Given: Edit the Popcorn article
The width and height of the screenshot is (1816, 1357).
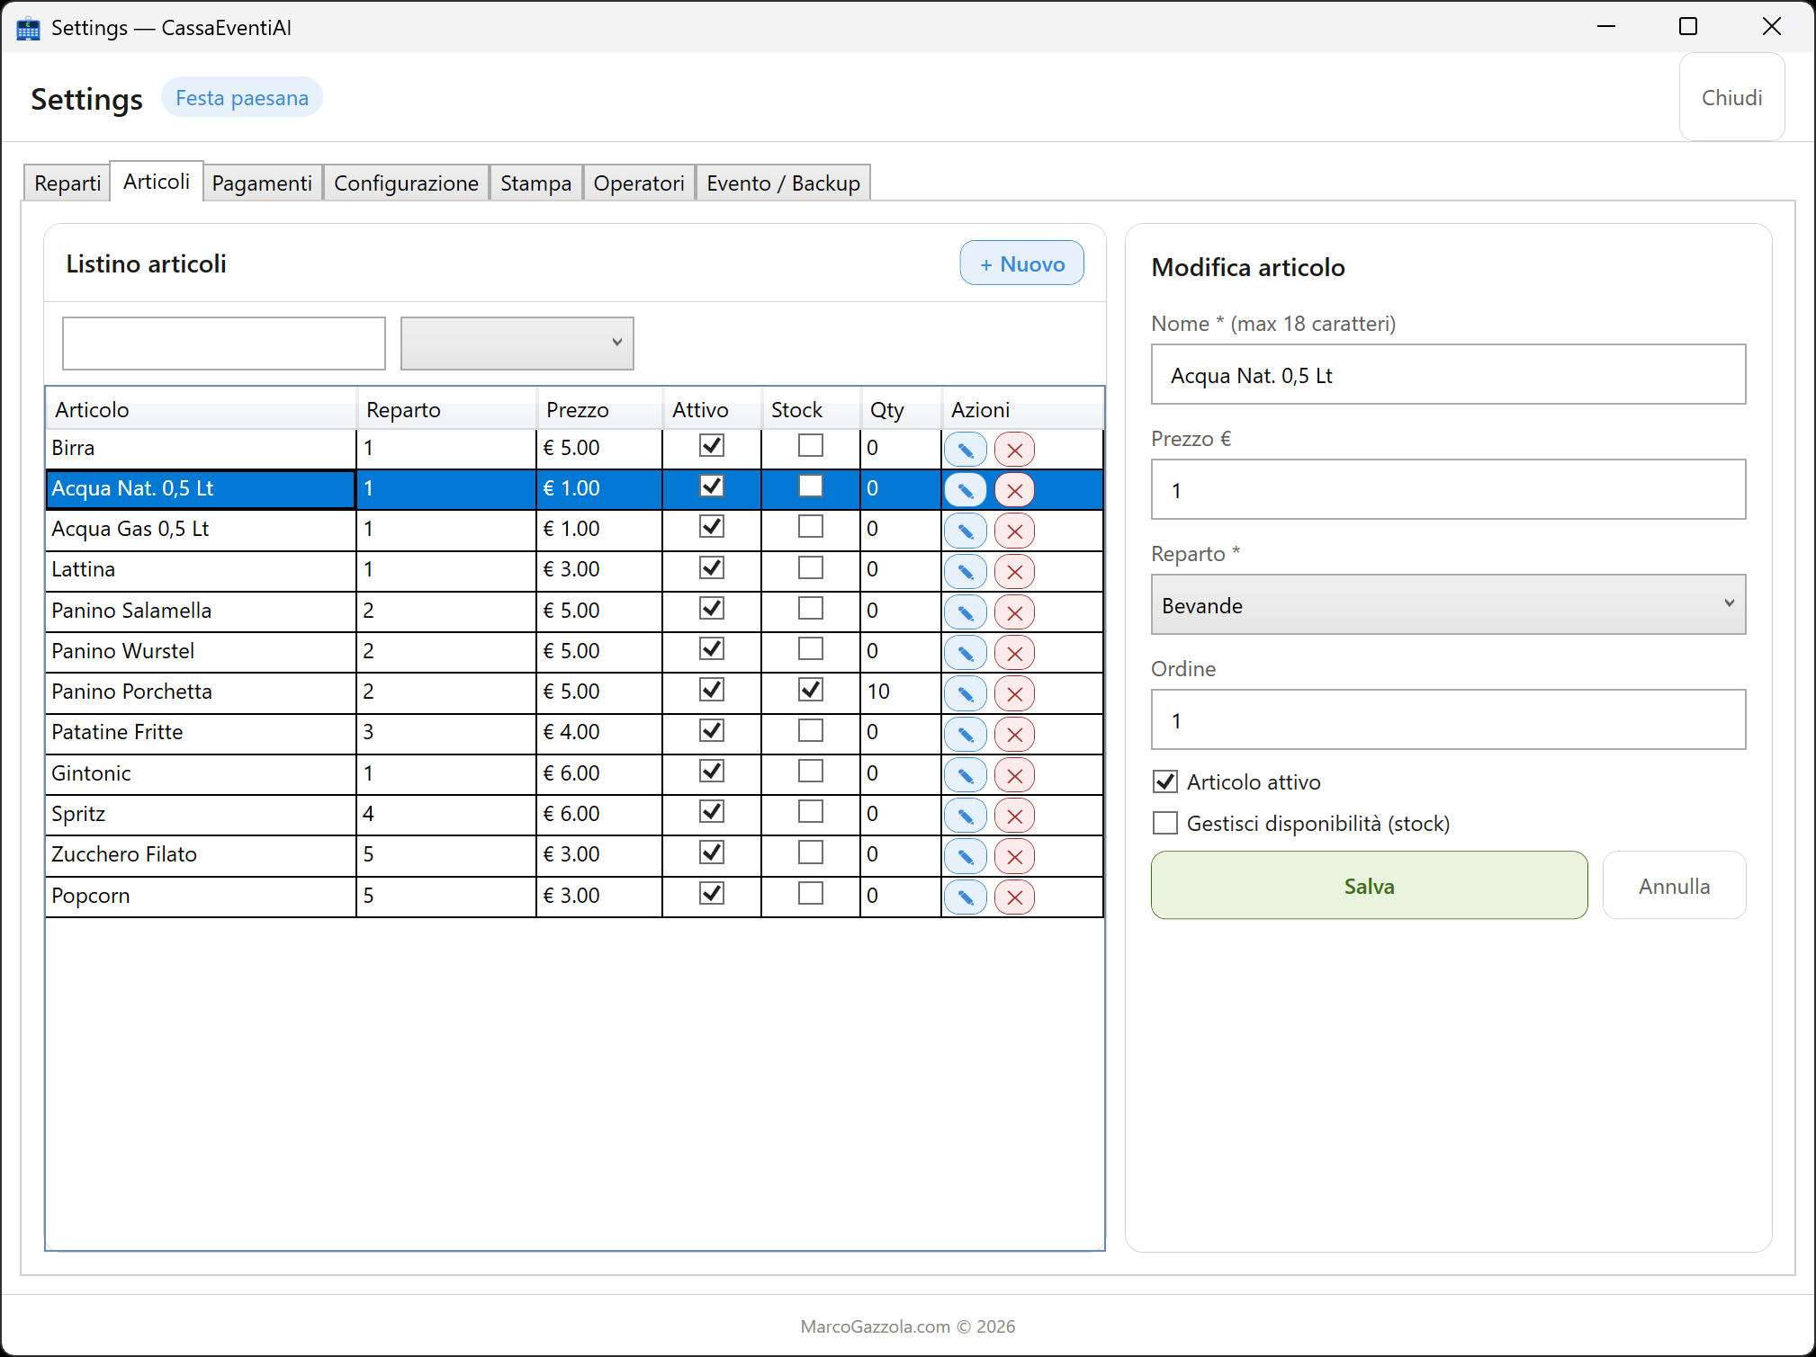Looking at the screenshot, I should [x=966, y=897].
